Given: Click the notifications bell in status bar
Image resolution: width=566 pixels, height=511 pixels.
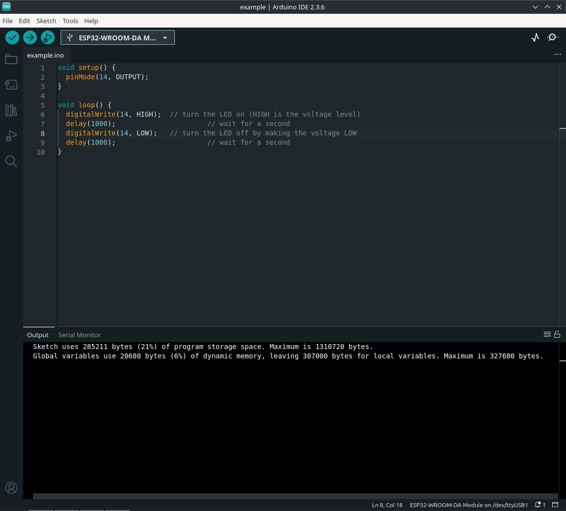Looking at the screenshot, I should (x=537, y=505).
